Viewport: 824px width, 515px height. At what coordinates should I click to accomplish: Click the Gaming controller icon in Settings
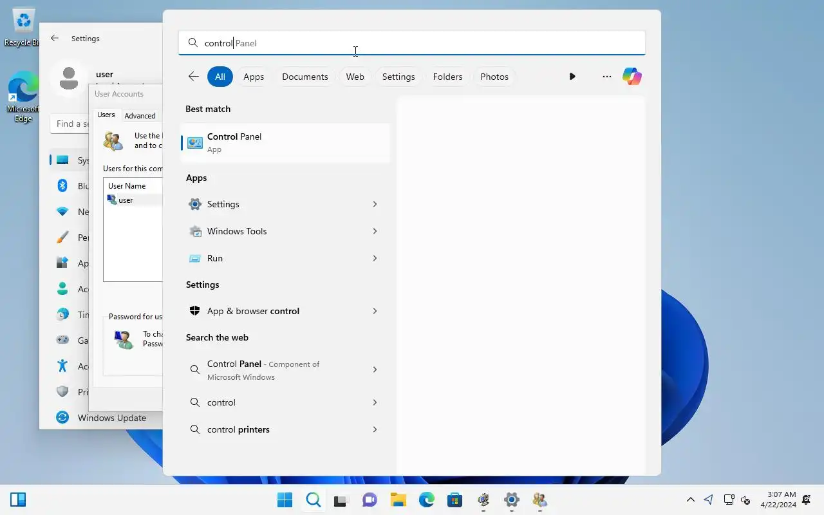coord(62,341)
